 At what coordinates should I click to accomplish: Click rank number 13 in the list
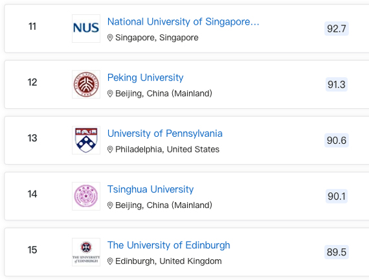click(32, 138)
